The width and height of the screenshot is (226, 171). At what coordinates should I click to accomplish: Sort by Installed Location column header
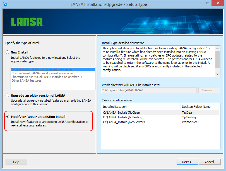click(x=141, y=107)
